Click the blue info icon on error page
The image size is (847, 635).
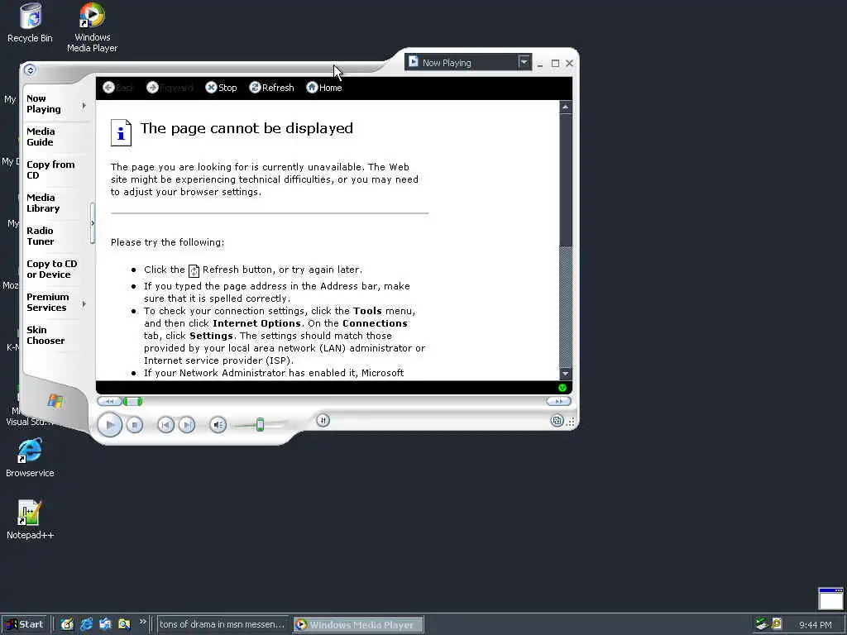tap(121, 132)
